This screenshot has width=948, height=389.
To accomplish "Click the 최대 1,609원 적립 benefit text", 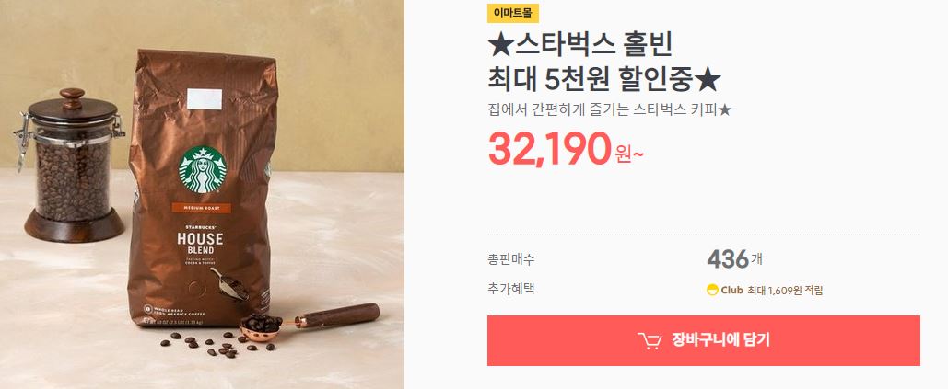I will [785, 291].
